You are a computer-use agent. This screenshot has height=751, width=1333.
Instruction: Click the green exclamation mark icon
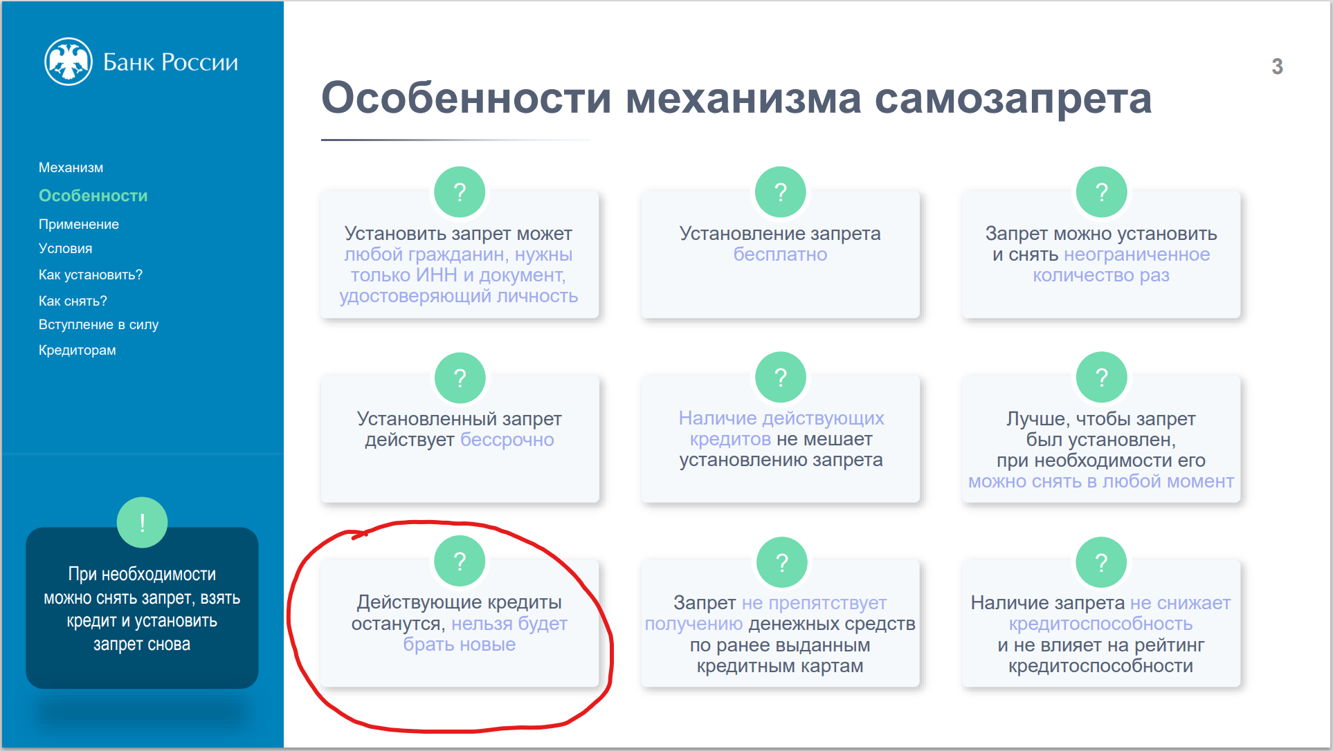(x=142, y=523)
